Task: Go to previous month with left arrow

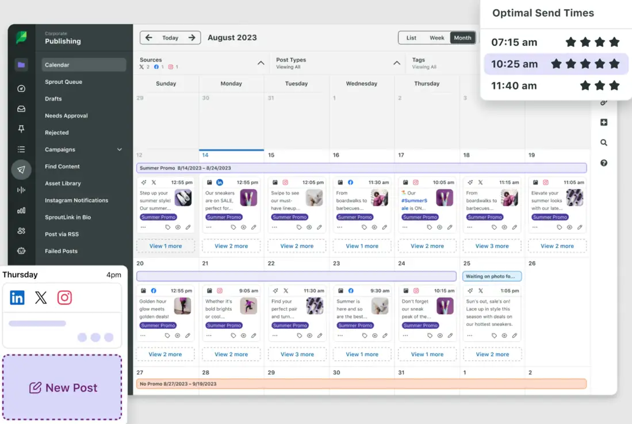Action: click(149, 37)
